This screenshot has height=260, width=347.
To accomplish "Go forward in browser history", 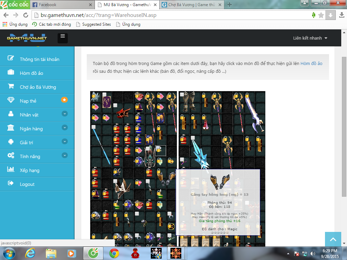I will click(16, 15).
